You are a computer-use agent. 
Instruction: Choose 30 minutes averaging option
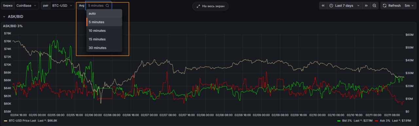point(104,48)
